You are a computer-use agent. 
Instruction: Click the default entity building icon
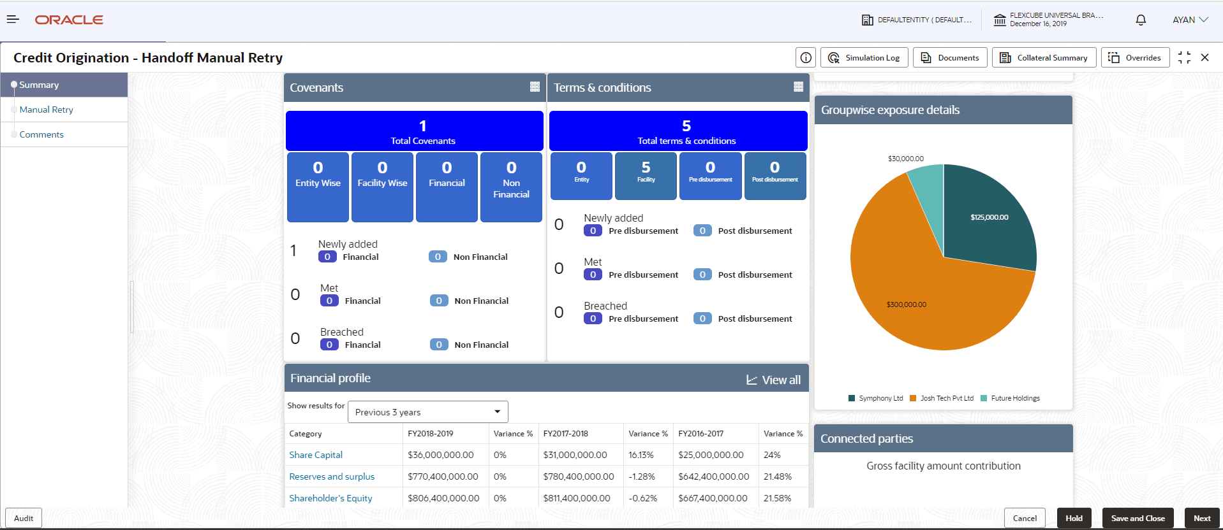coord(868,20)
